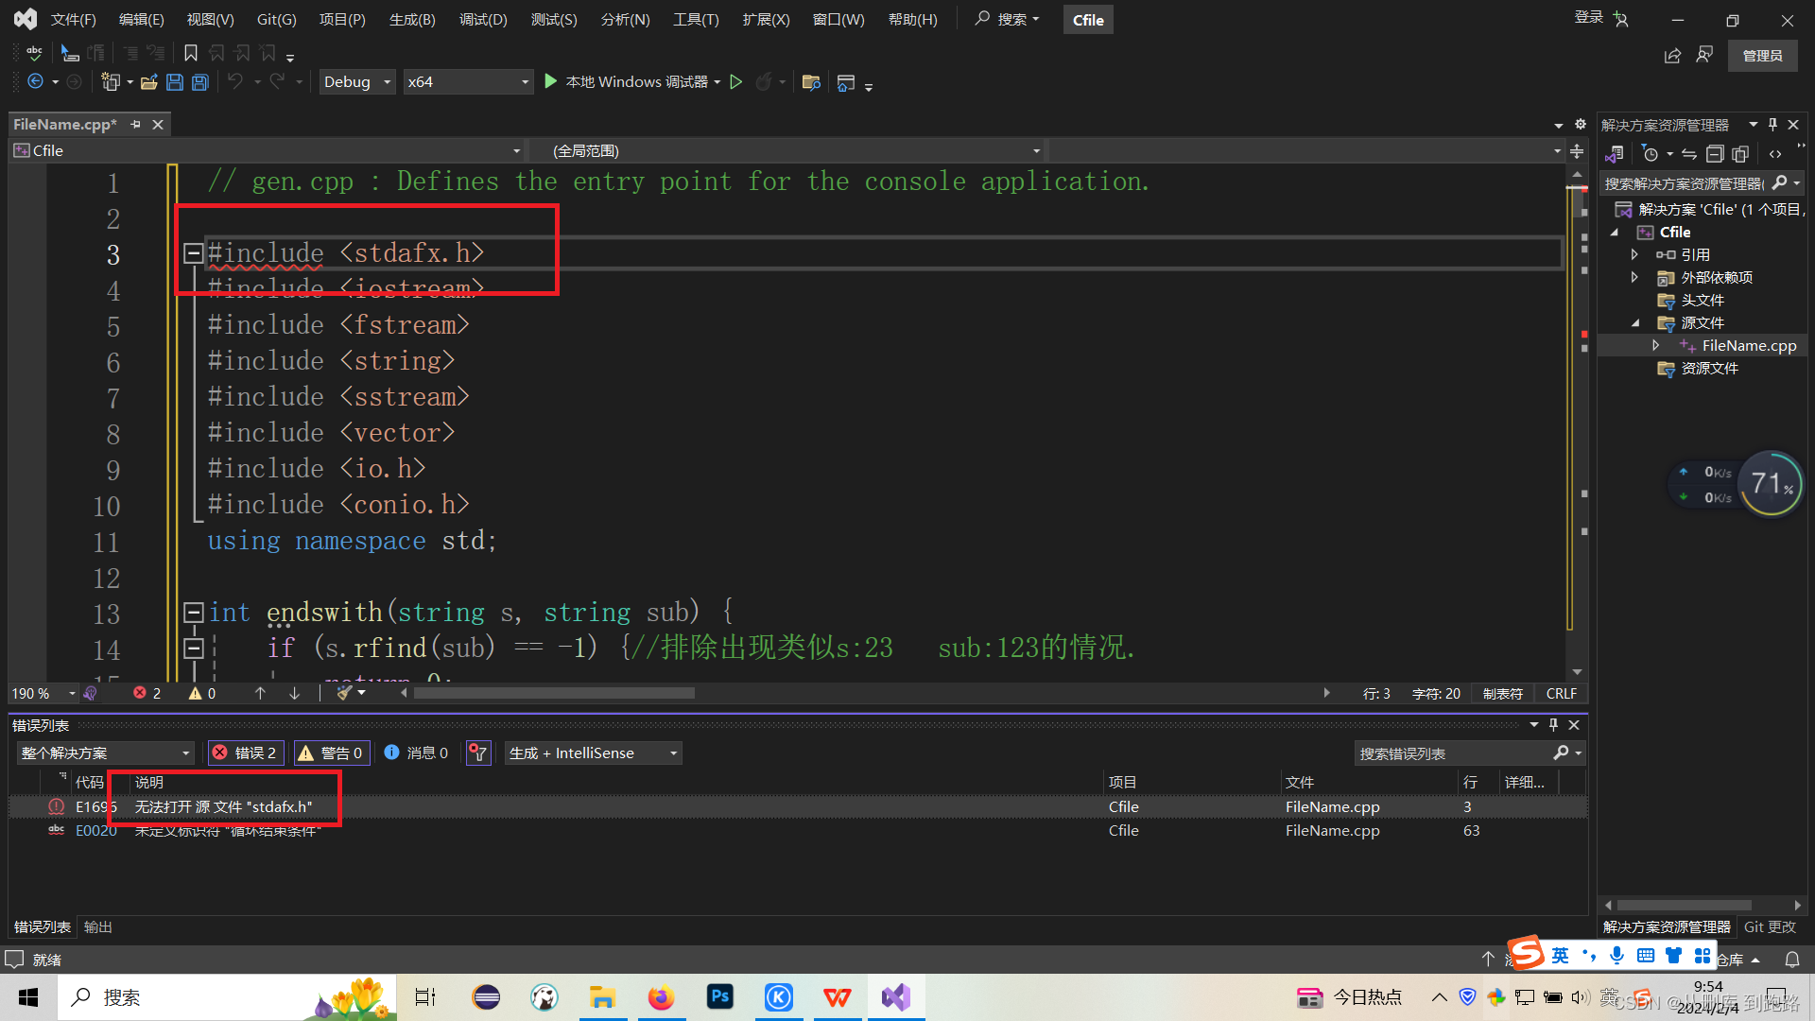Open Firefox from the taskbar
The height and width of the screenshot is (1021, 1815).
(661, 997)
